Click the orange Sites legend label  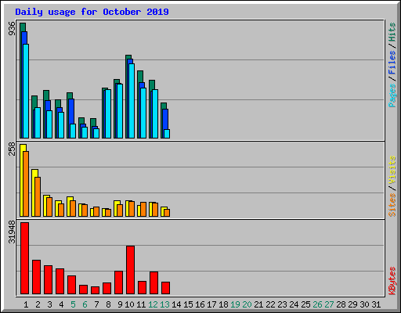392,205
